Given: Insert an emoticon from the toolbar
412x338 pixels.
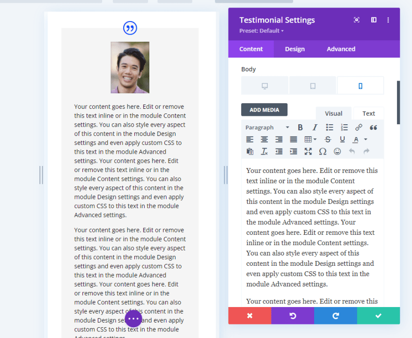Looking at the screenshot, I should (x=337, y=151).
